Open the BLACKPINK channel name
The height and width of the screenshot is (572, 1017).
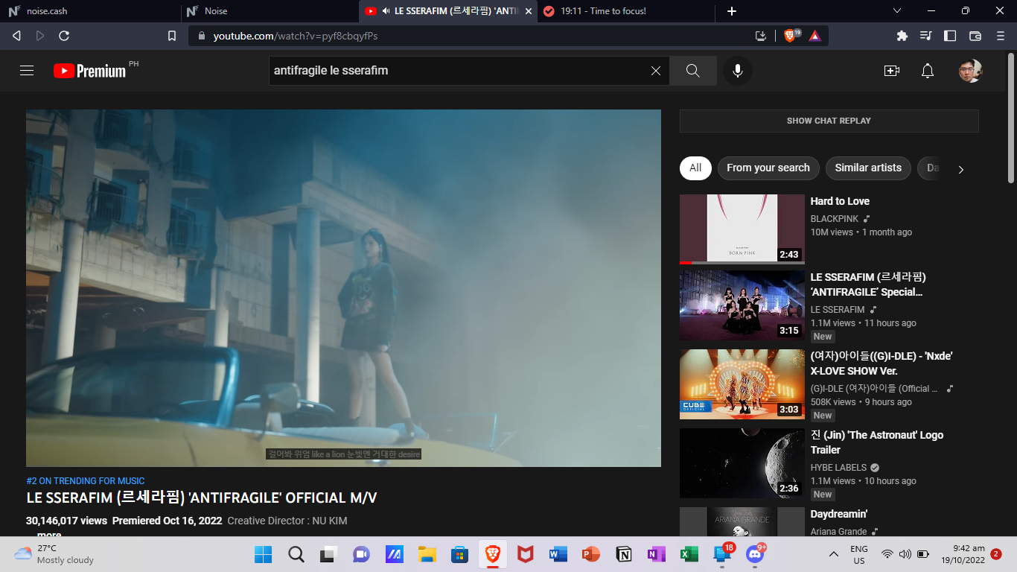(x=835, y=219)
